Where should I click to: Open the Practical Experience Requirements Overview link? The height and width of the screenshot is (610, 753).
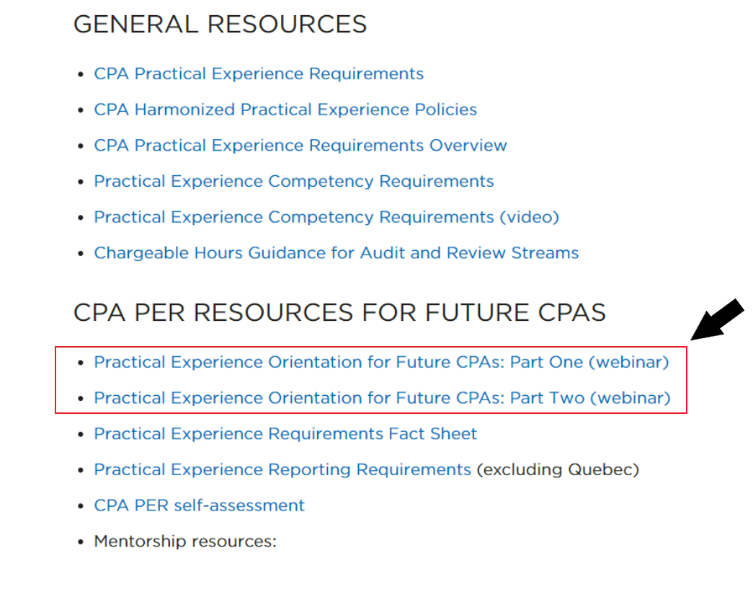[x=300, y=146]
